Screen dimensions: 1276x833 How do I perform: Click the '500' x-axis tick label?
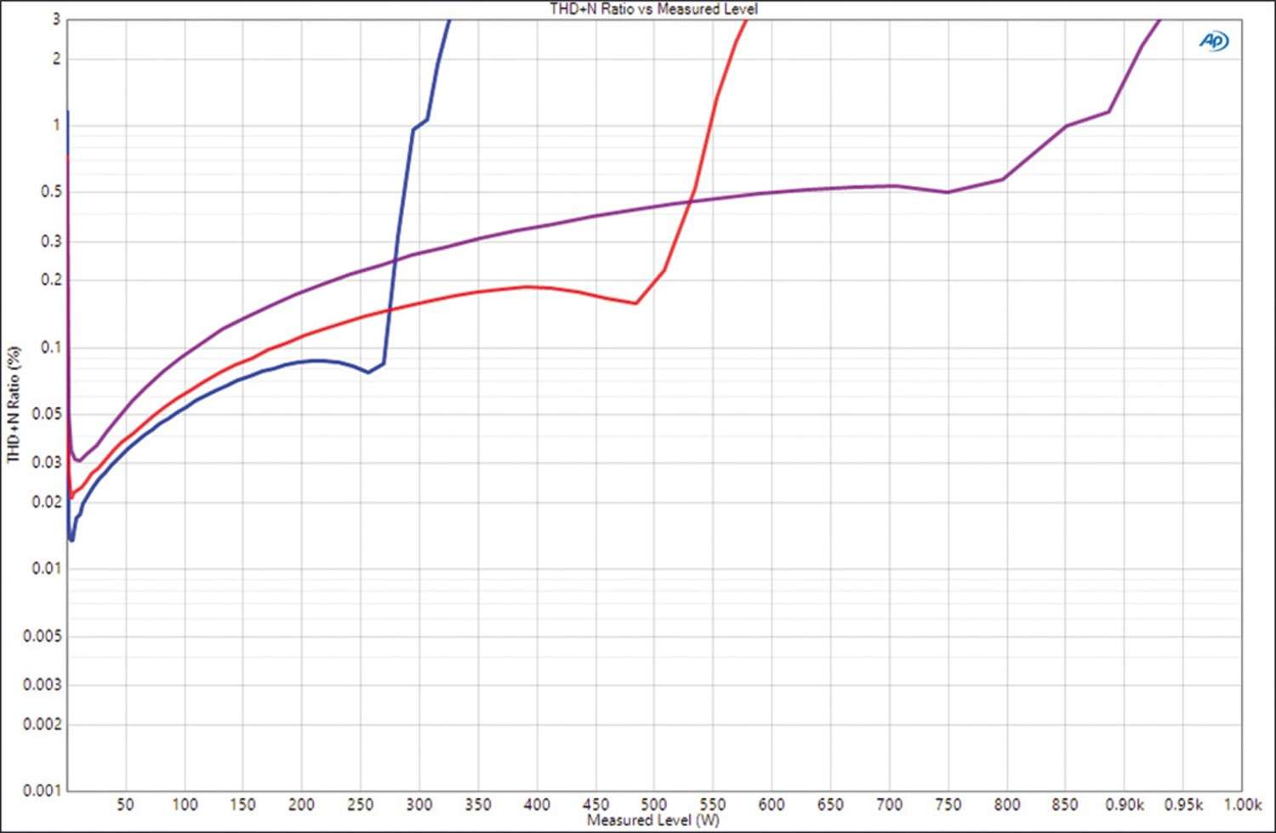(654, 804)
